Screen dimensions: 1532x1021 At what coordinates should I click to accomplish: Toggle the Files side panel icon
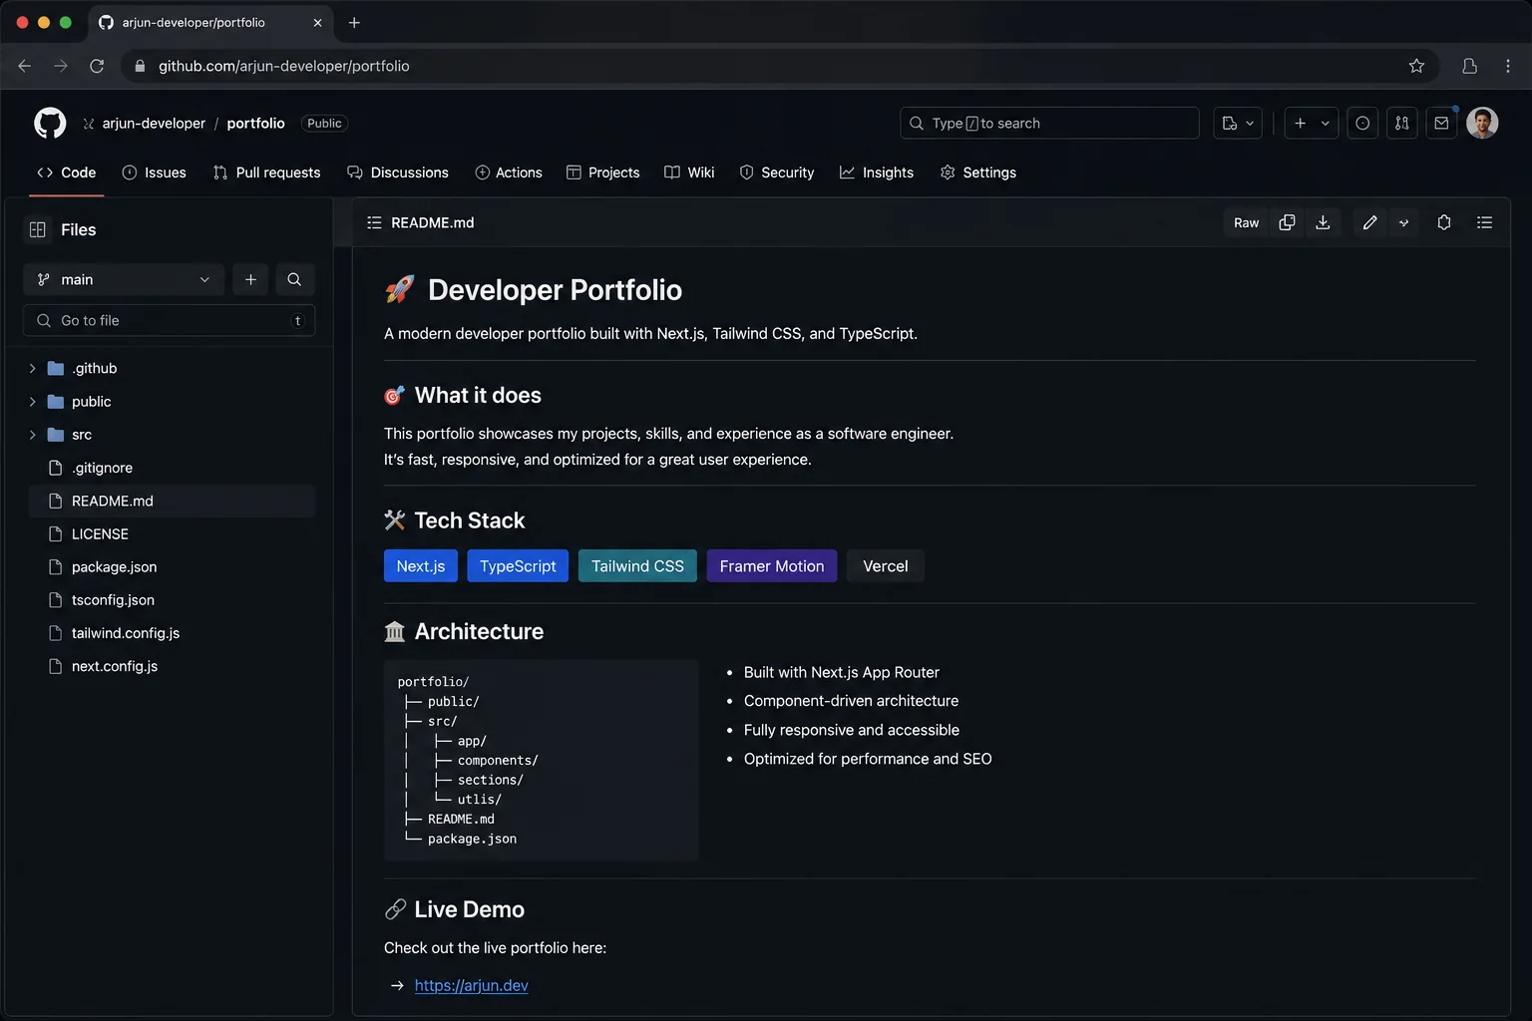tap(38, 229)
